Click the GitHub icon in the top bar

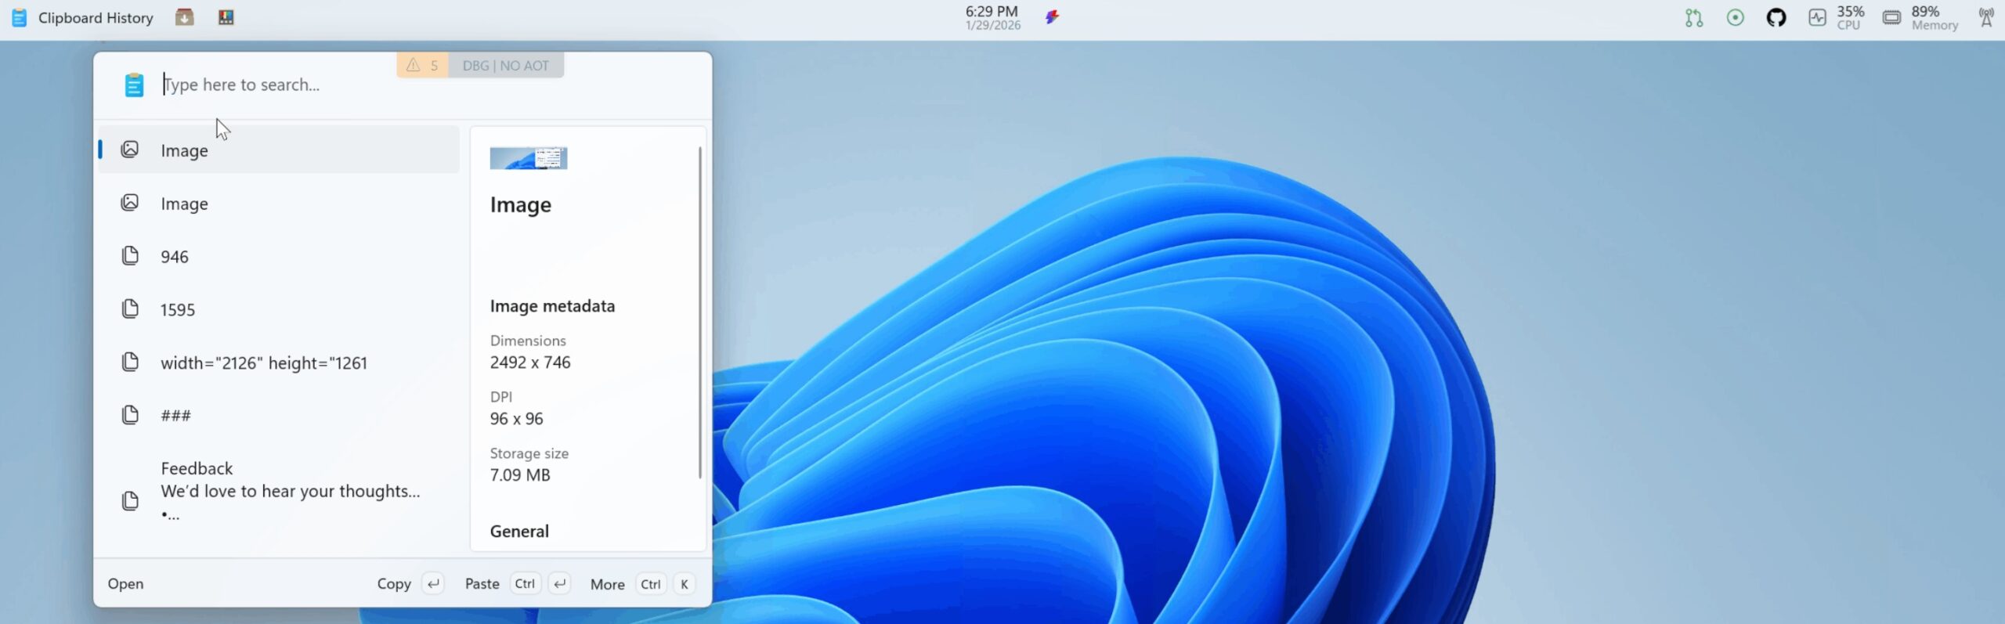pyautogui.click(x=1776, y=17)
